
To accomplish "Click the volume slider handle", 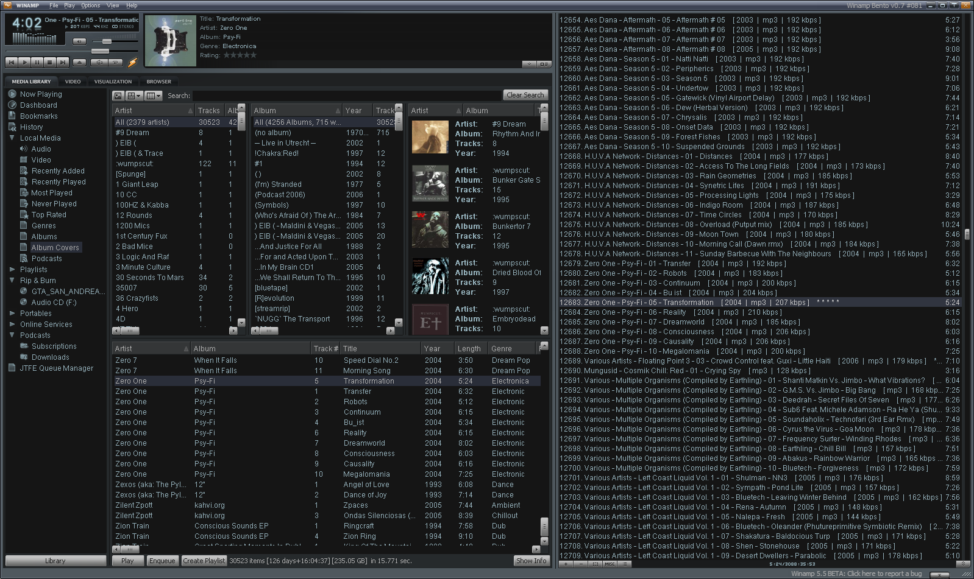I will coord(107,41).
